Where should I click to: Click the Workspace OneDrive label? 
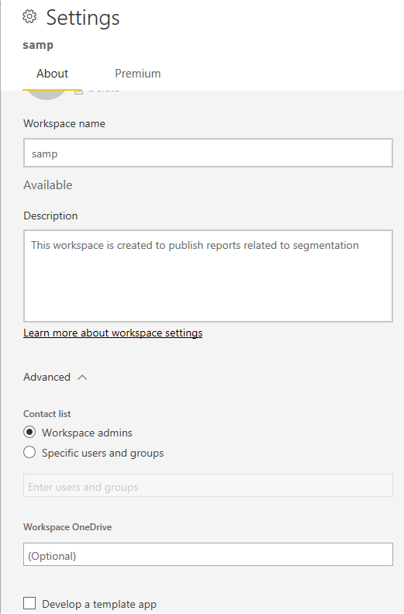coord(67,527)
